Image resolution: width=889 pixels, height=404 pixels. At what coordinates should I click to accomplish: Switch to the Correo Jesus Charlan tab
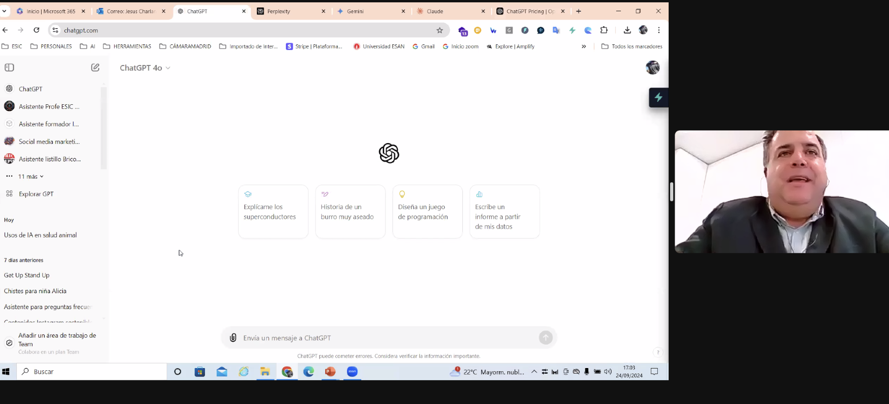131,11
